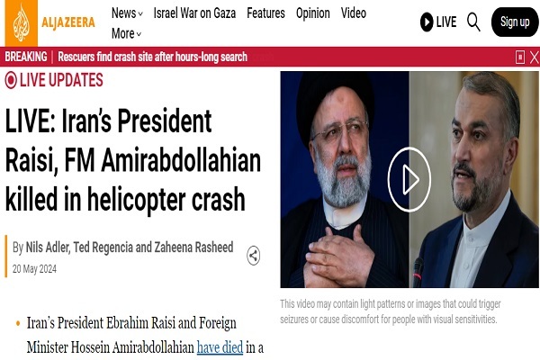Pause the breaking news ticker
The height and width of the screenshot is (360, 540).
[519, 58]
